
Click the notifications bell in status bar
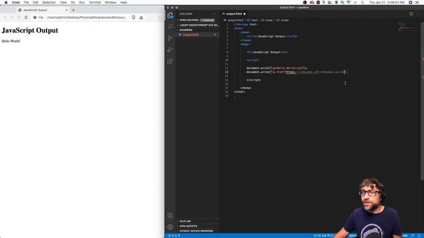[x=419, y=235]
